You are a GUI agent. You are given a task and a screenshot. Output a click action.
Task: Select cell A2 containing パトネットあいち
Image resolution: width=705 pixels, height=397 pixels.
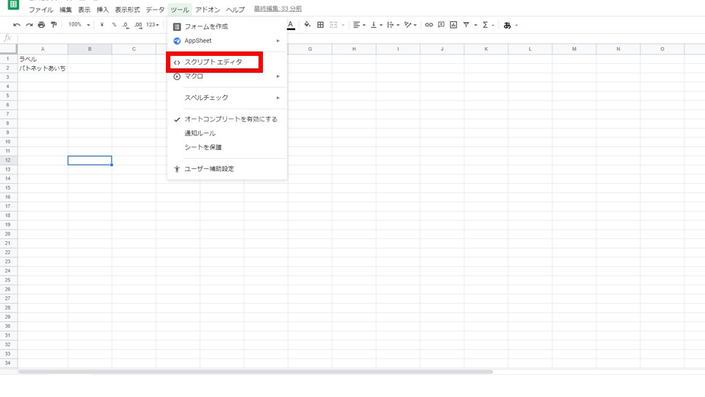coord(43,68)
